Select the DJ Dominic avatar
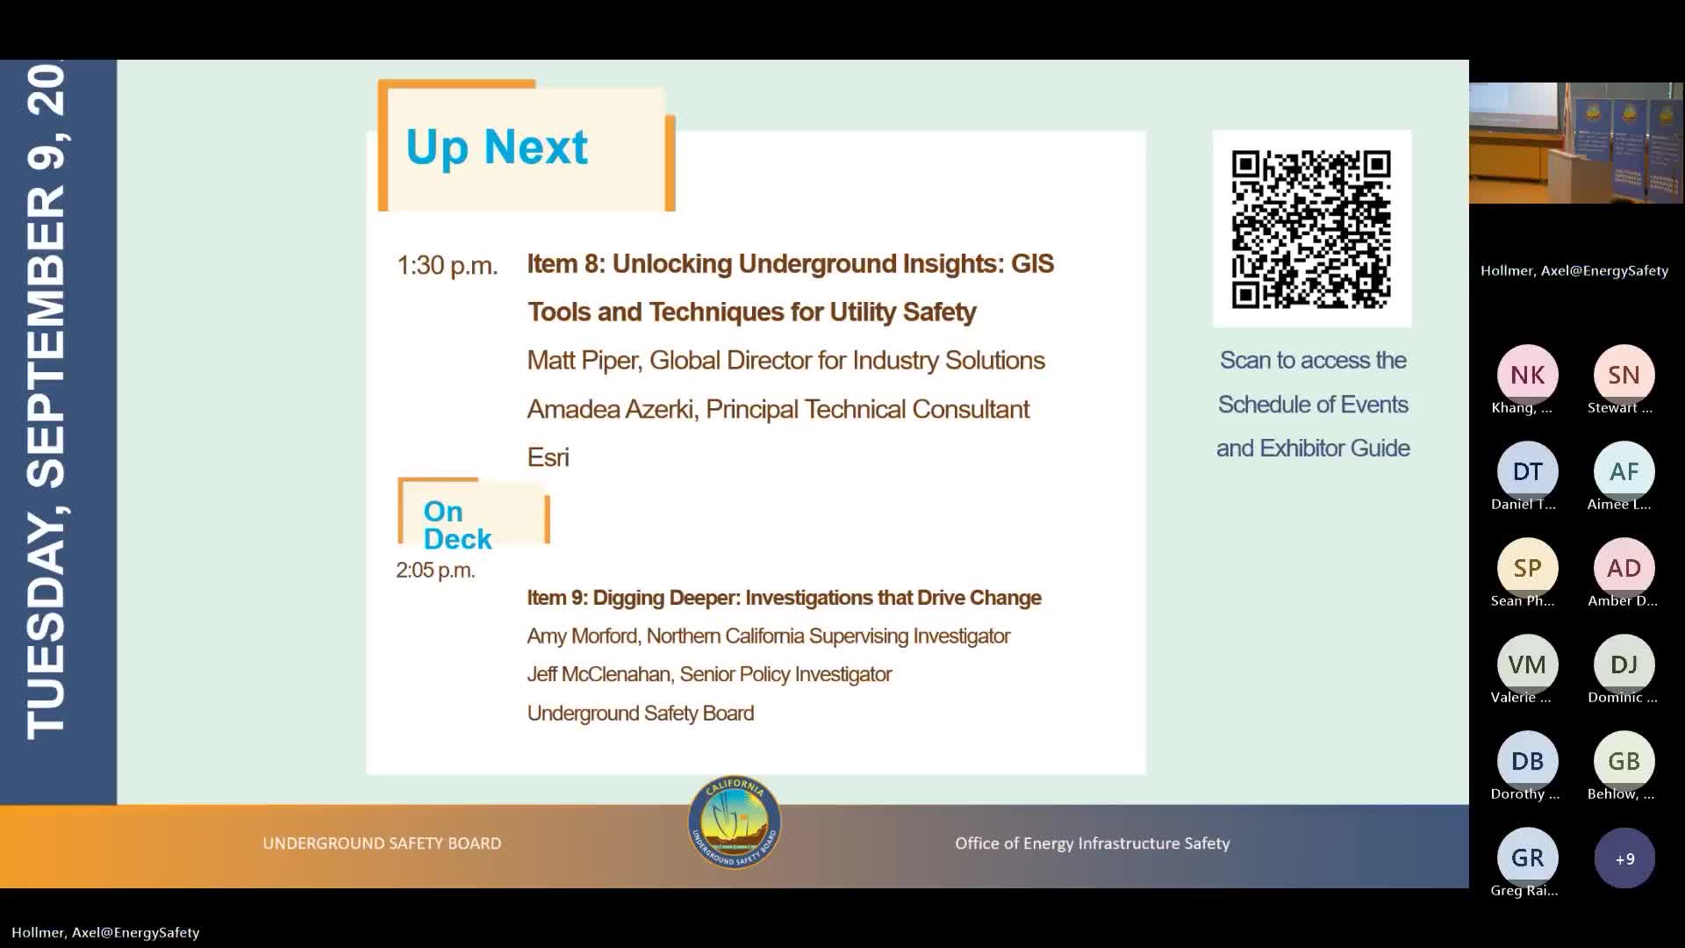 pos(1624,664)
